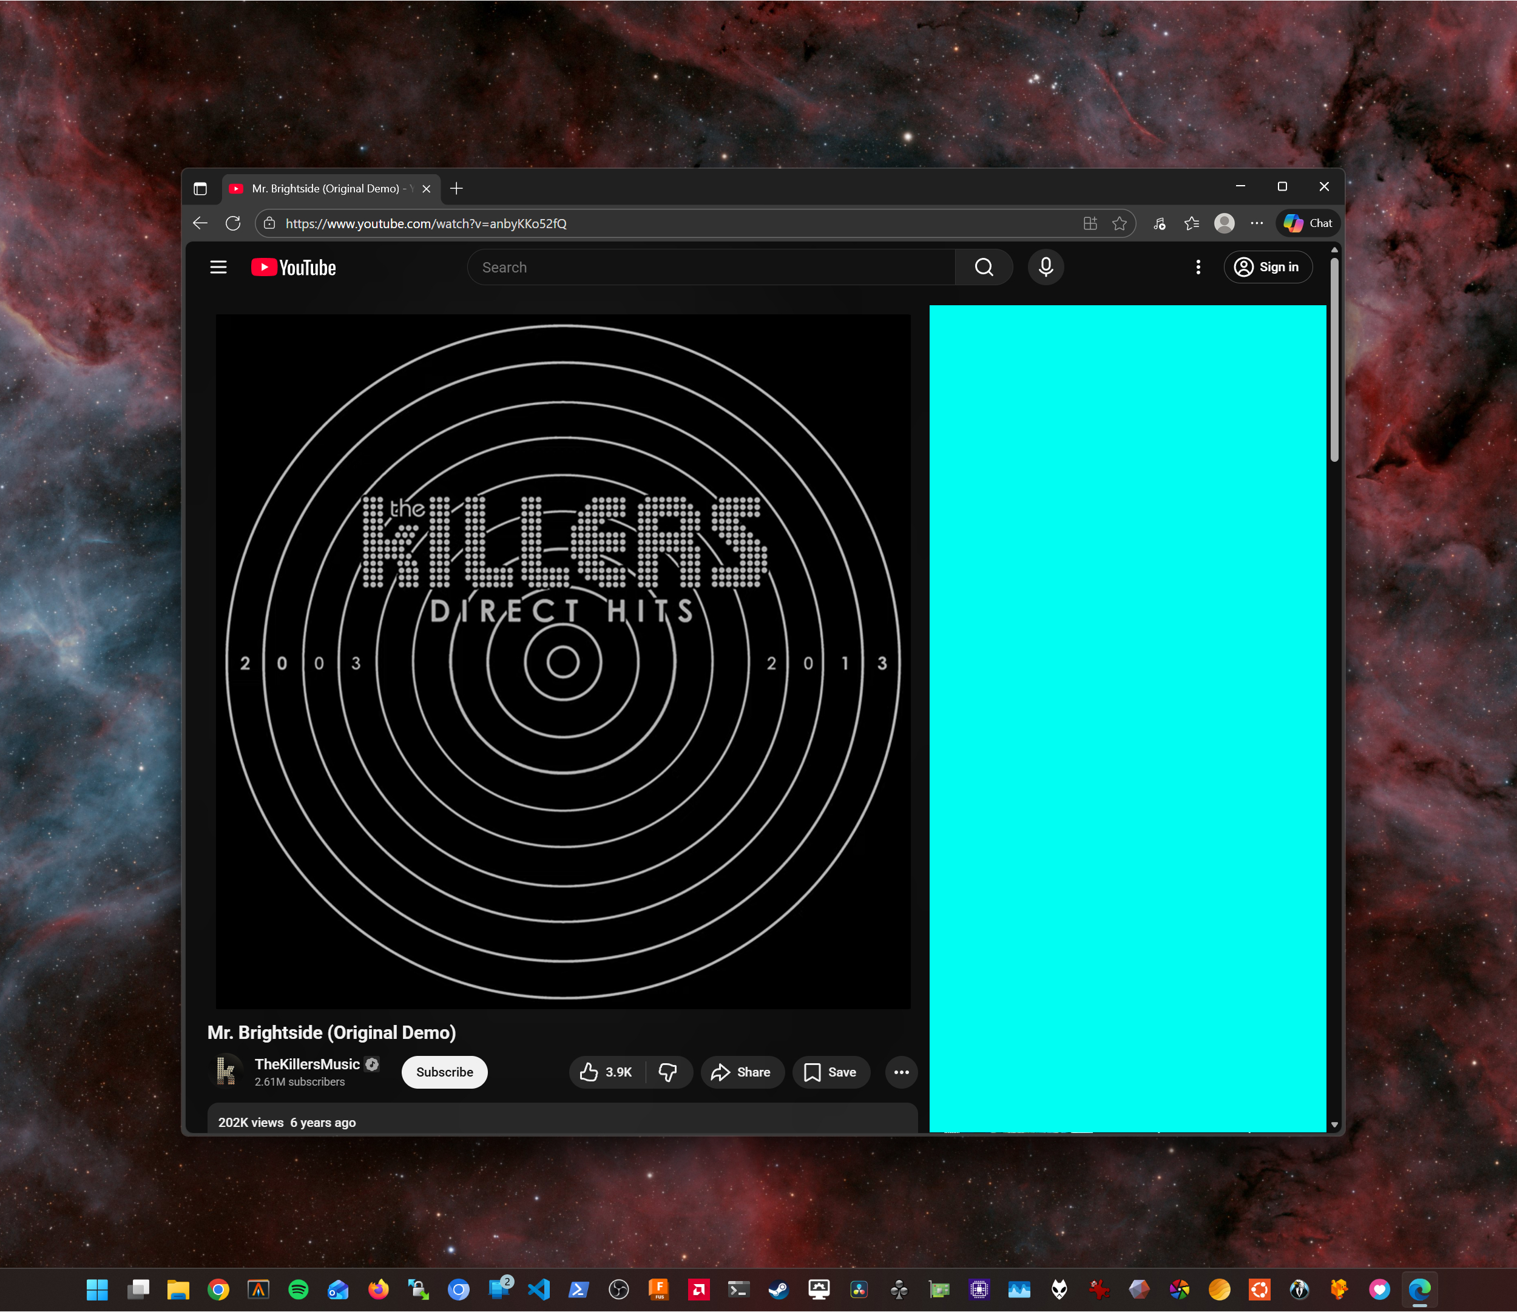Open the Favorites list icon in the toolbar
The width and height of the screenshot is (1517, 1312).
[1192, 223]
